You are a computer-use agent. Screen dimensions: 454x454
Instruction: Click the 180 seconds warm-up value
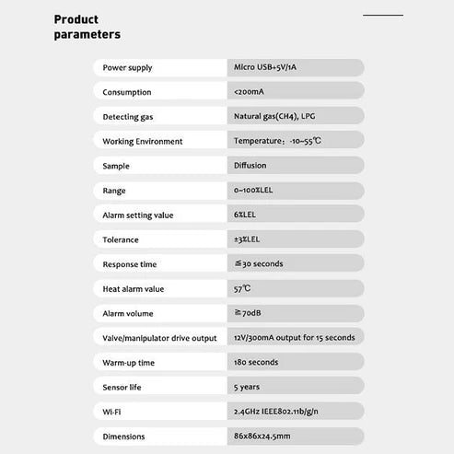(256, 362)
